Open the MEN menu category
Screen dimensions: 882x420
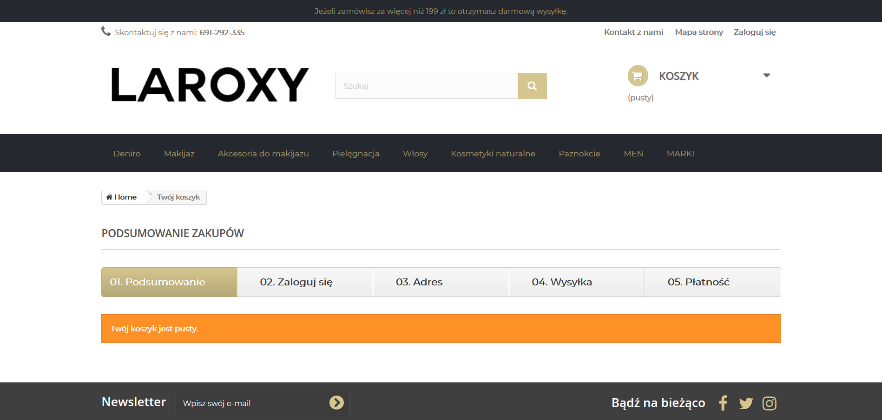(633, 154)
